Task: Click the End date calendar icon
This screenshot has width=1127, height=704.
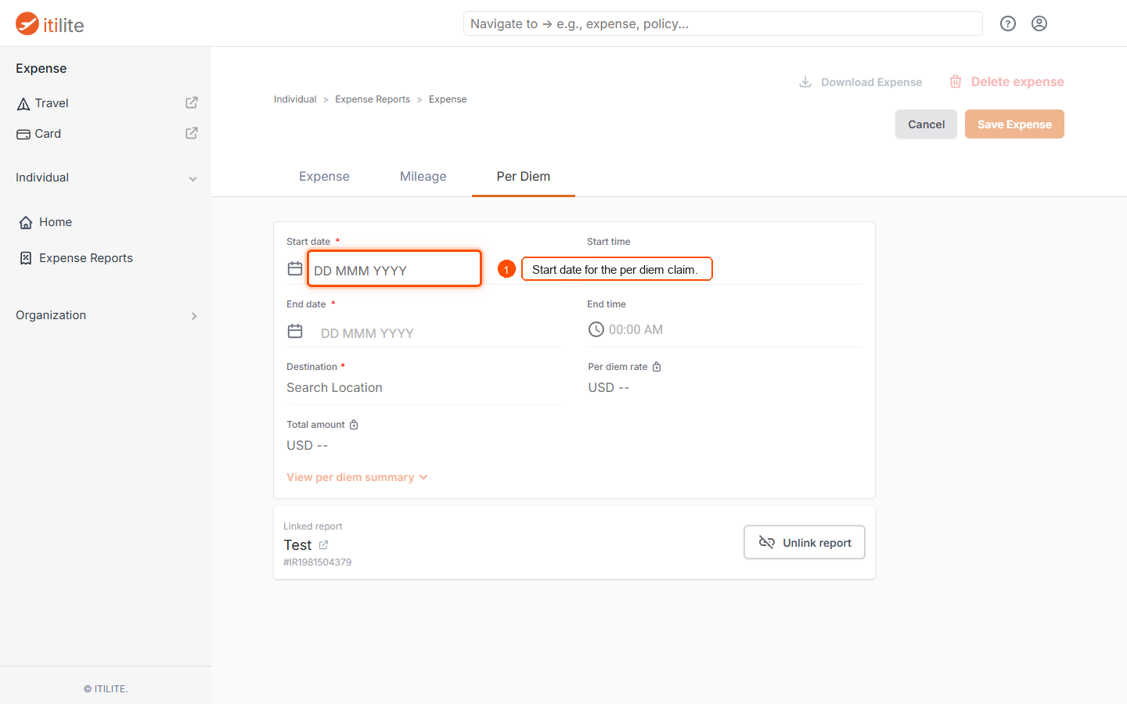Action: click(x=295, y=331)
